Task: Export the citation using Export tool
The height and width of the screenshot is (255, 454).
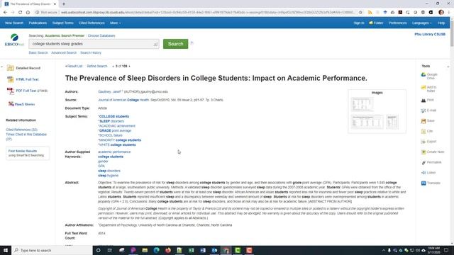Action: click(428, 142)
